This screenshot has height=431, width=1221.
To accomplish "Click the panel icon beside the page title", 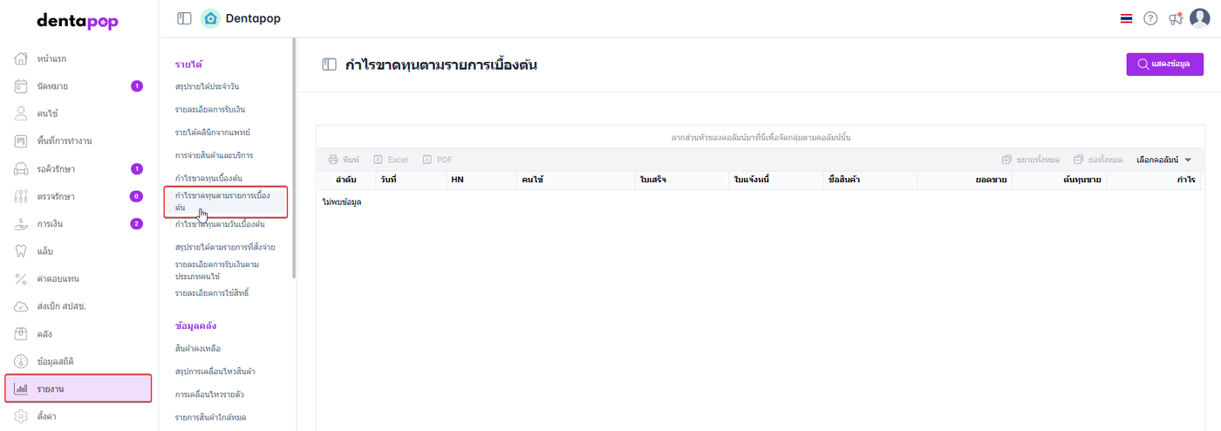I will tap(329, 65).
